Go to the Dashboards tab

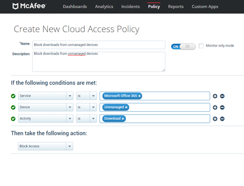tap(75, 6)
